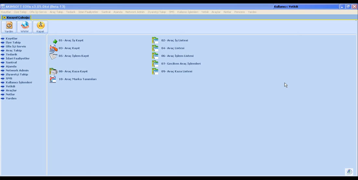
Task: Minimize the AKINSOFT window
Action: tap(342, 6)
